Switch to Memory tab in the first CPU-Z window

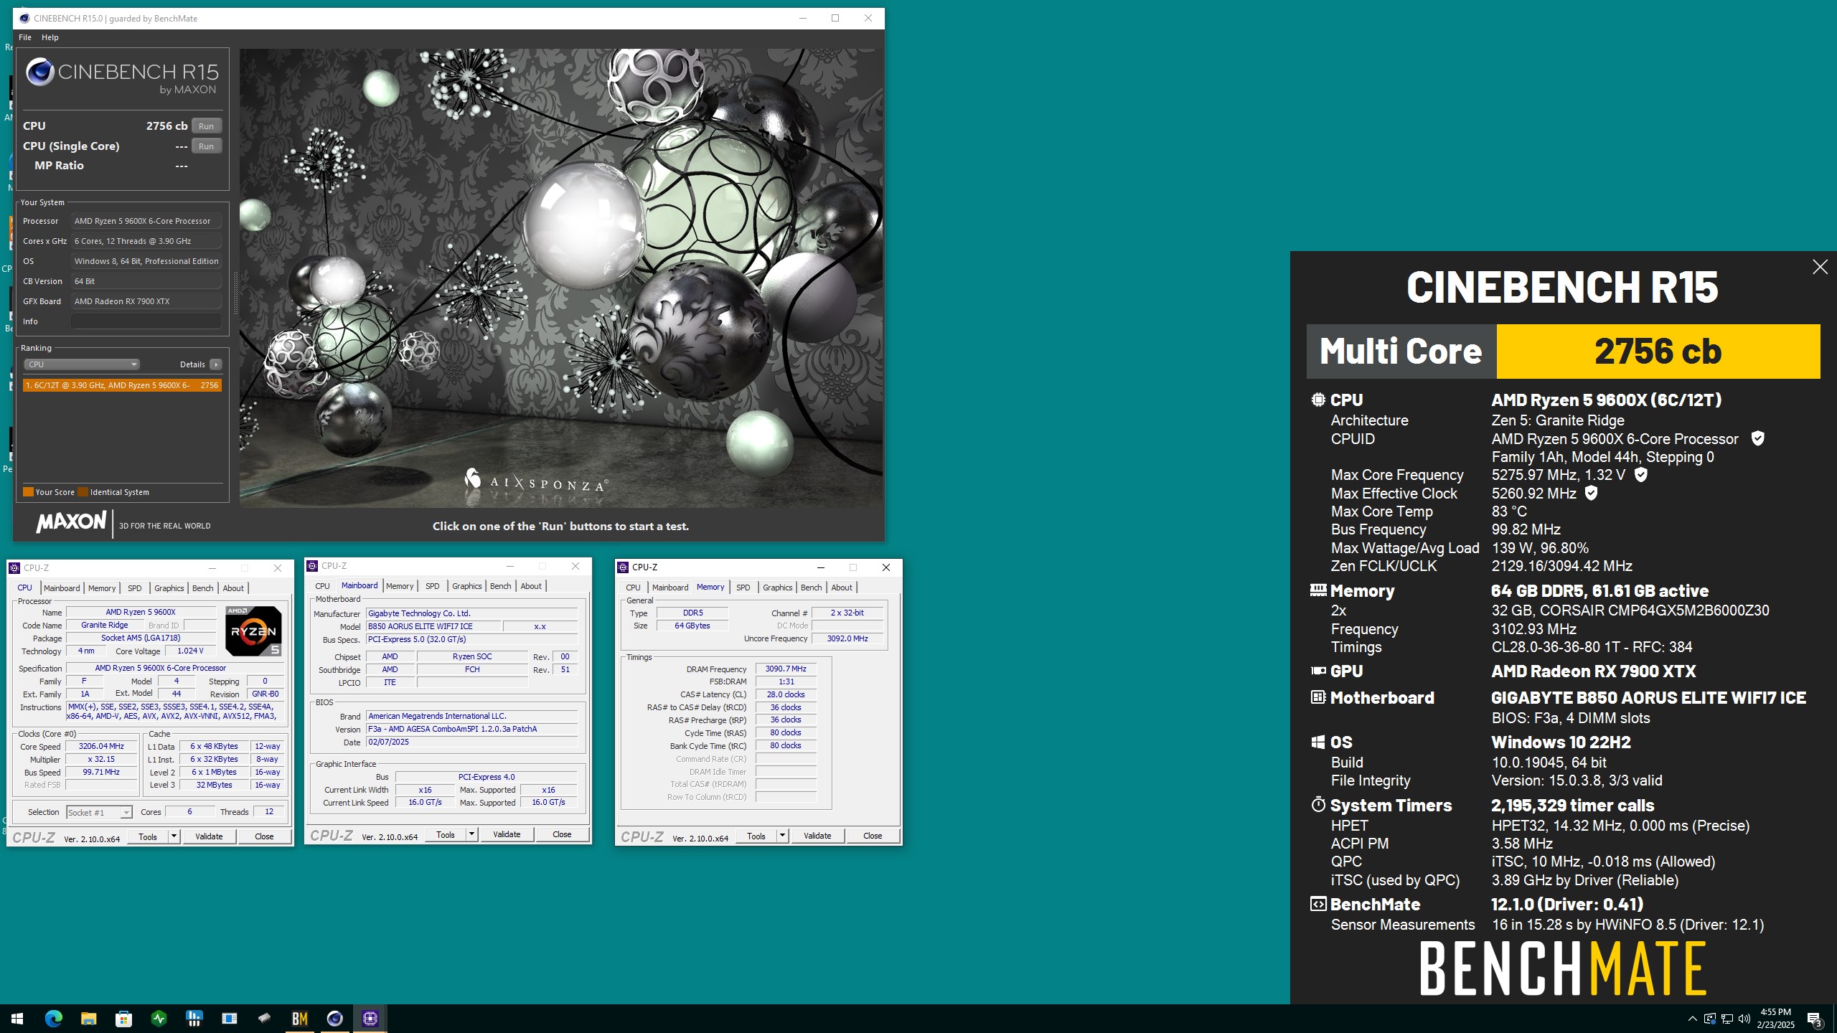coord(102,588)
